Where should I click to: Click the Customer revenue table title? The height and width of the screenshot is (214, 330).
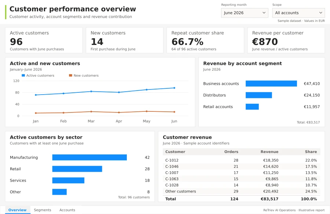pyautogui.click(x=187, y=137)
